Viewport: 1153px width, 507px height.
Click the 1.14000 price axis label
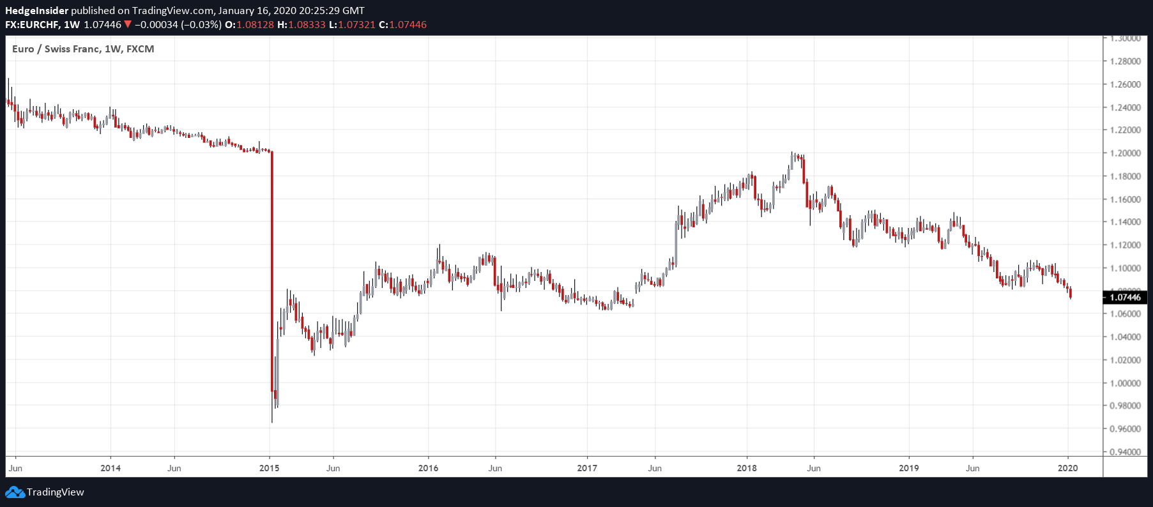[1126, 222]
